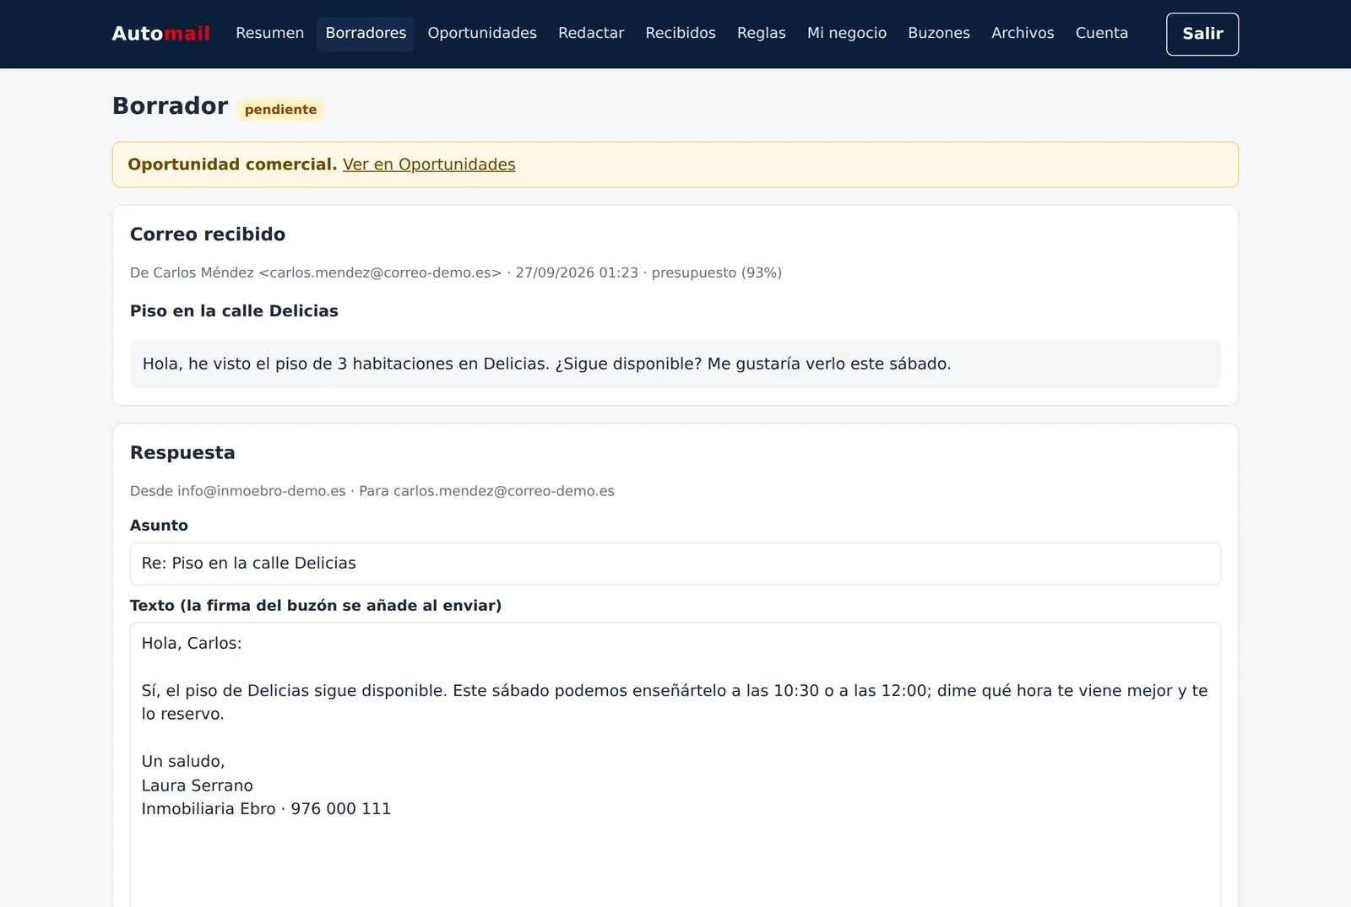Open the Resumen menu item

[x=269, y=34]
